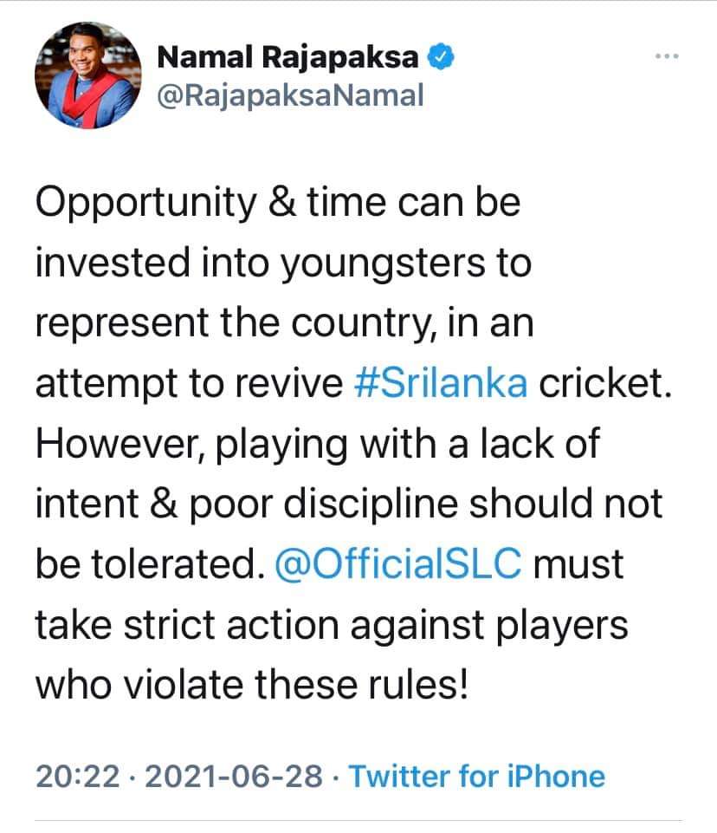Click the 2021-06-28 tweet date

[234, 777]
